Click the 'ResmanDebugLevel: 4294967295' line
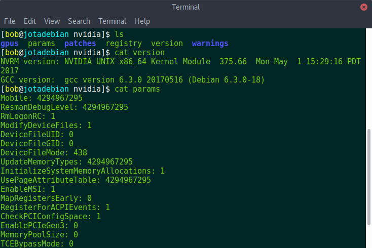The image size is (372, 248). coord(64,107)
